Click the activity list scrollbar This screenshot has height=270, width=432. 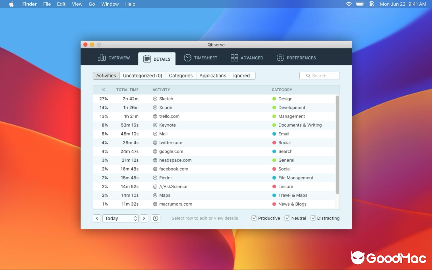337,145
